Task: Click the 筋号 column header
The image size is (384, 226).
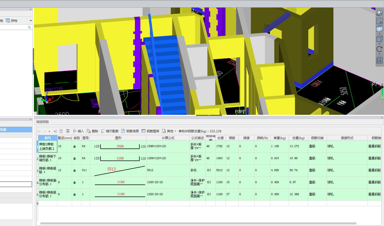Action: pos(48,138)
